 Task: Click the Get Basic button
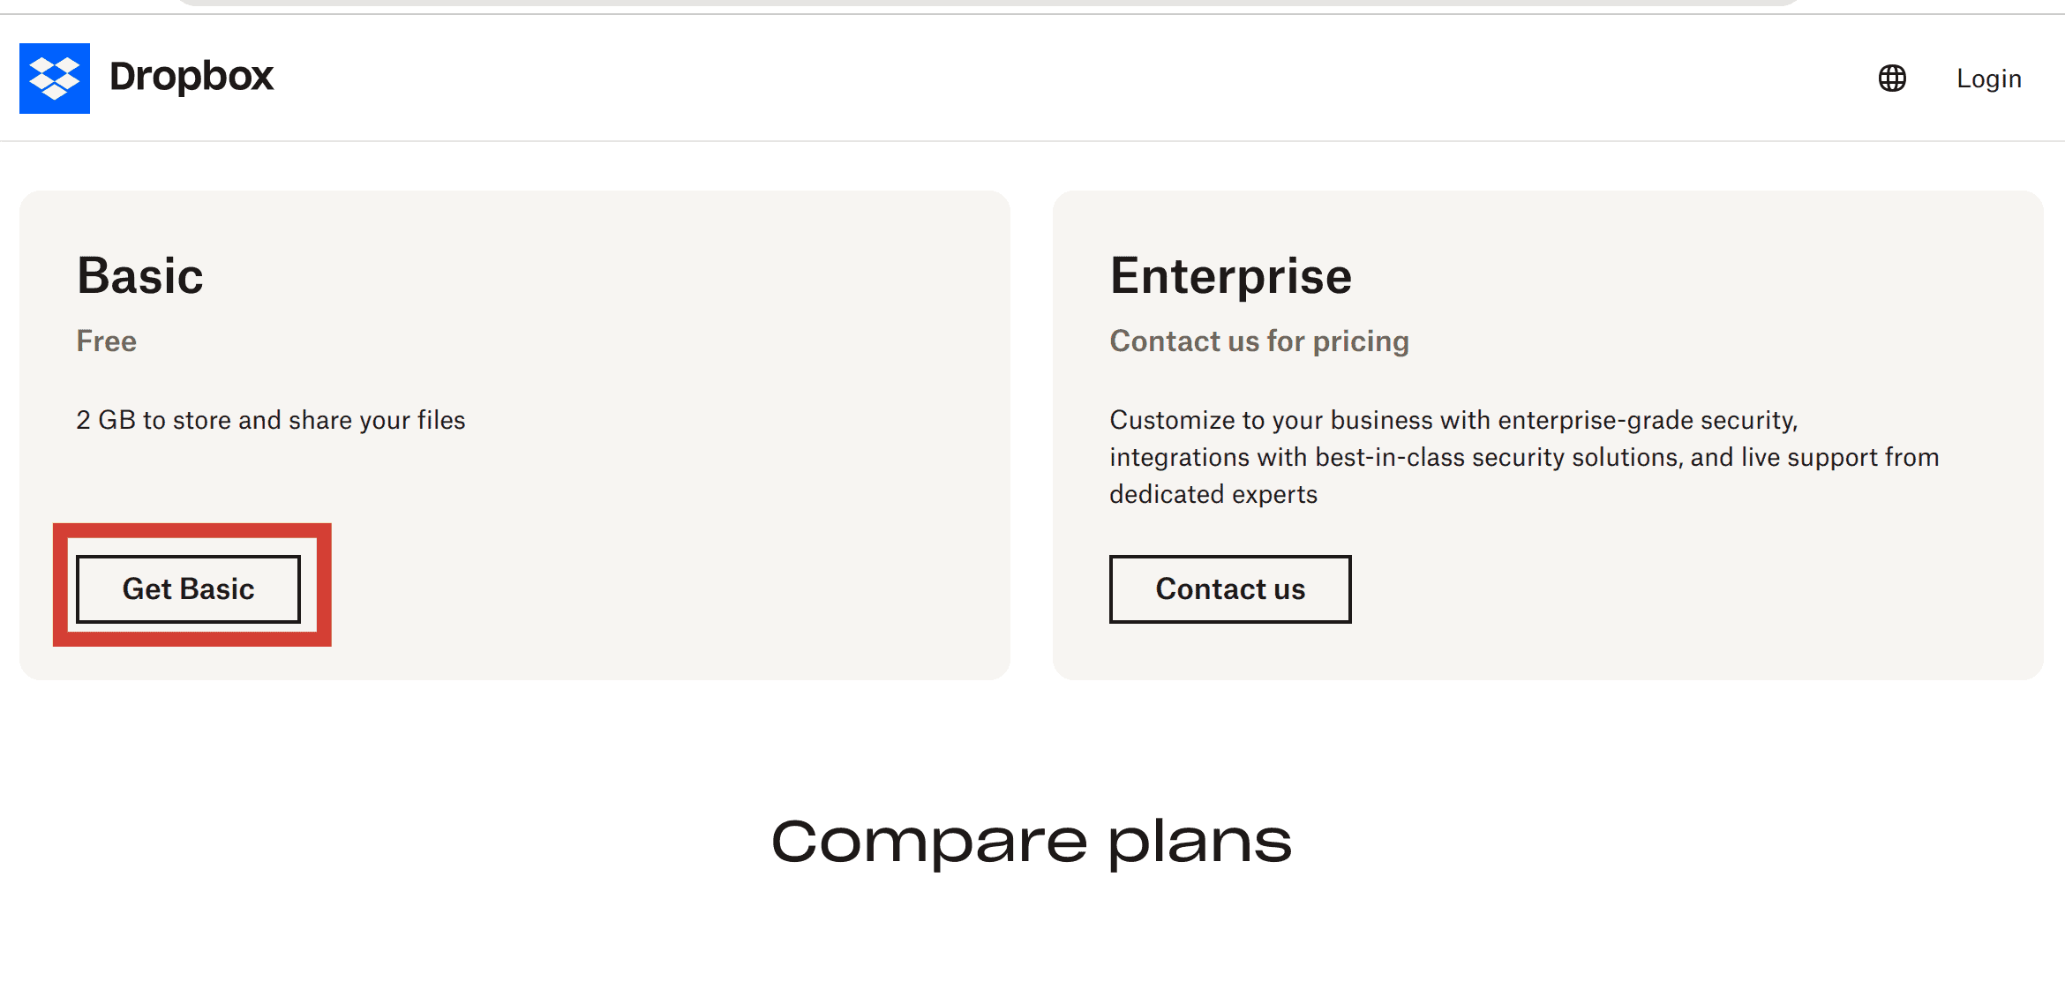point(189,588)
